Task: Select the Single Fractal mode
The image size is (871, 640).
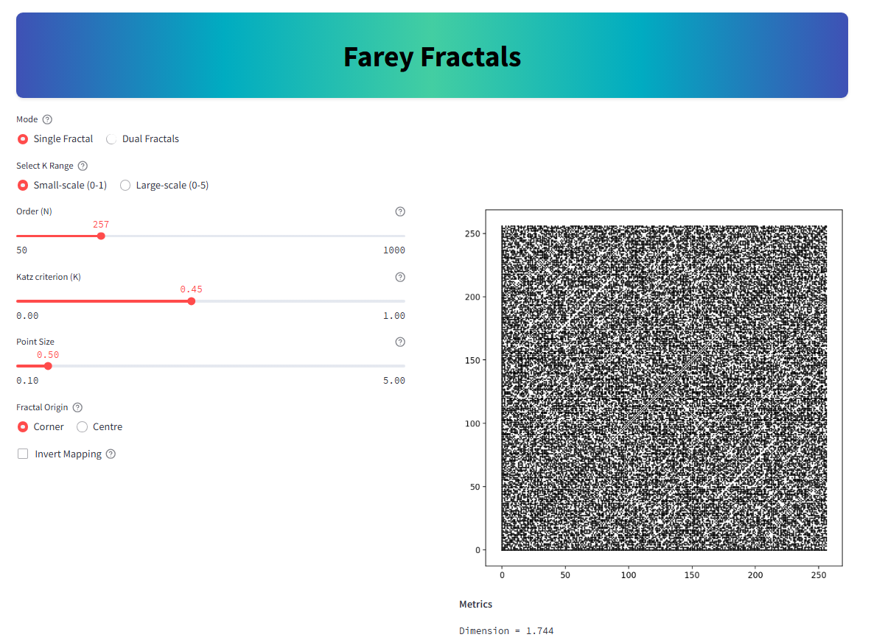Action: (23, 138)
